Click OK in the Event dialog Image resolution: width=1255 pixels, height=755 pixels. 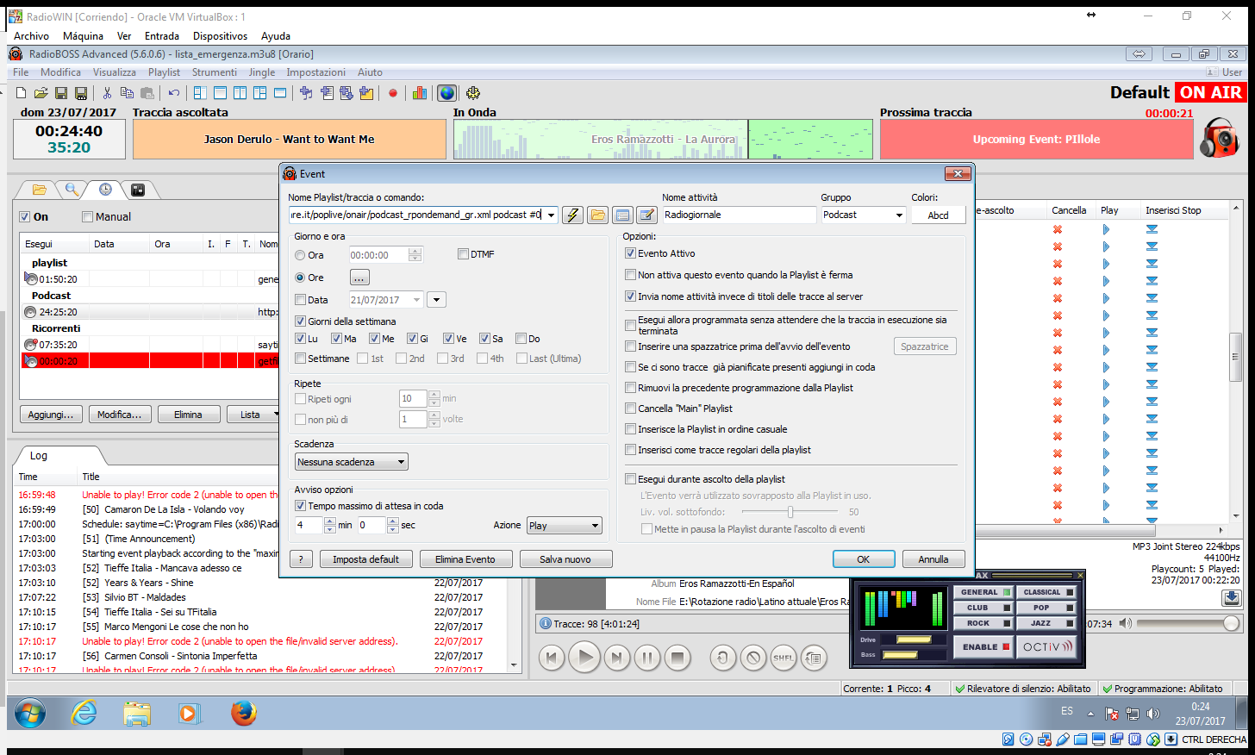864,559
